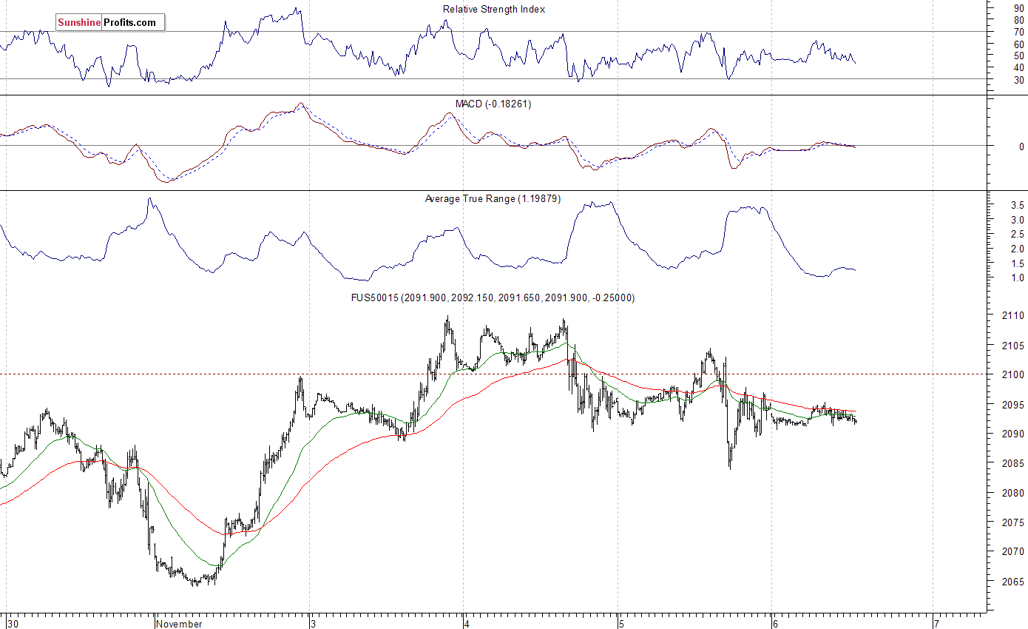Click the RSI axis value 40

pyautogui.click(x=1018, y=67)
